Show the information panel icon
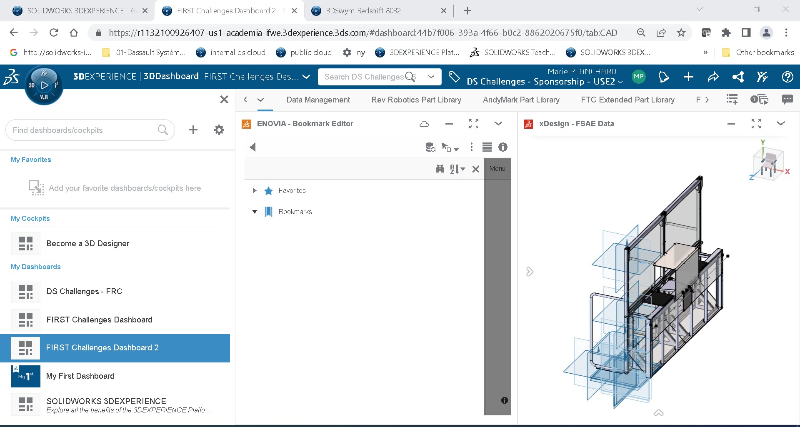 coord(503,147)
